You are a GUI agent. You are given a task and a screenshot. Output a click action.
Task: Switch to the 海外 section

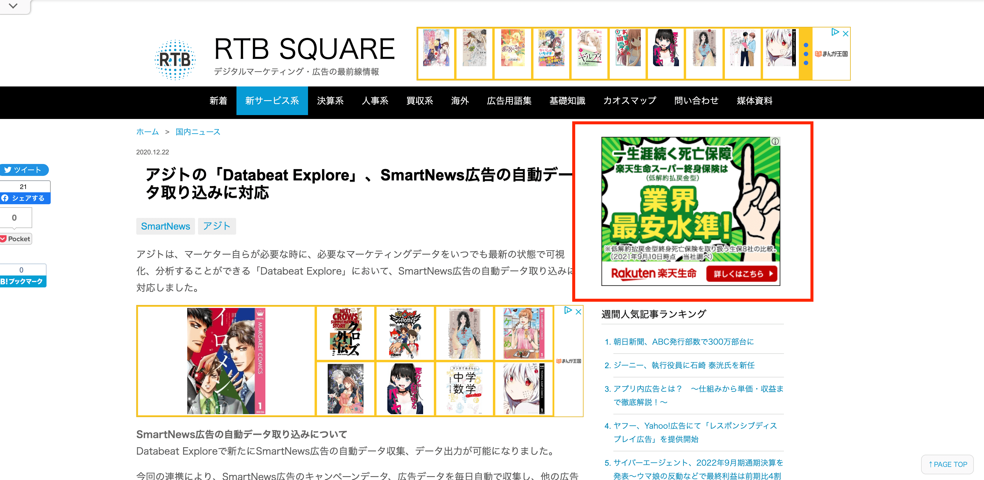pos(460,101)
